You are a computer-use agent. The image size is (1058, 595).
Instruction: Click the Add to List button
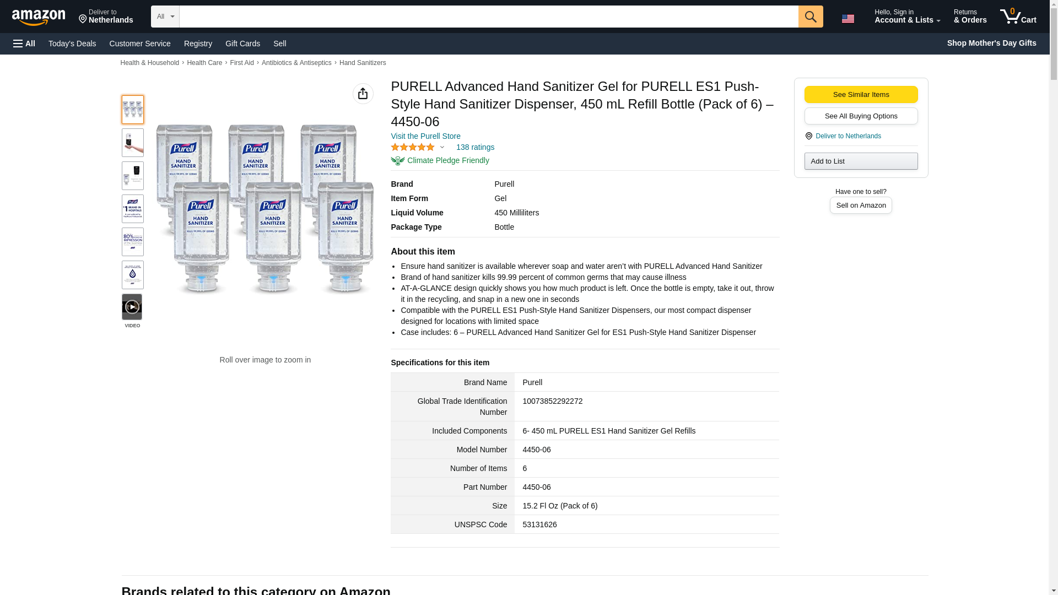tap(860, 161)
